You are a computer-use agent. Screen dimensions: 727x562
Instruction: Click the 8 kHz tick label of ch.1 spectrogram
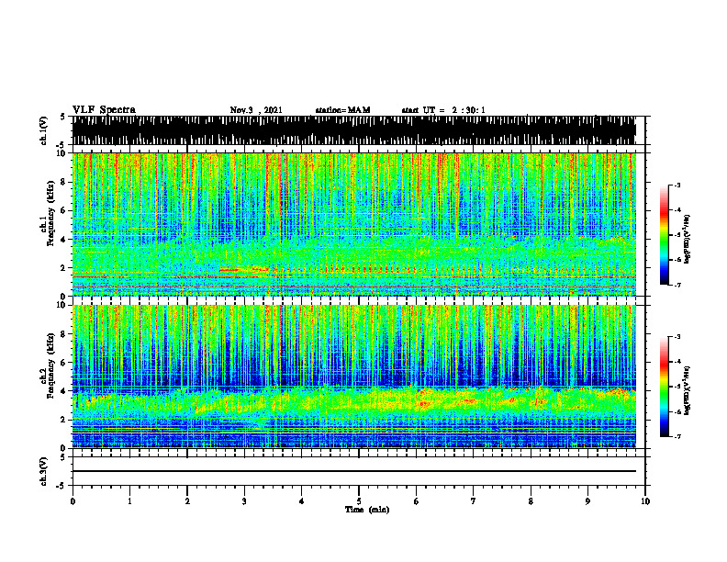tap(64, 182)
